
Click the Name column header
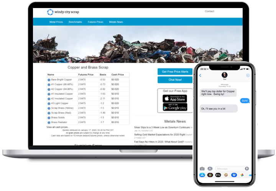pos(51,75)
